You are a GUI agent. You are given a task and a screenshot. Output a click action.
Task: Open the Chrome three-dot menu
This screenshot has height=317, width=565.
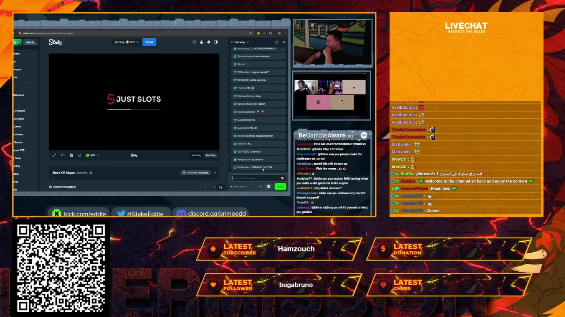tap(285, 33)
